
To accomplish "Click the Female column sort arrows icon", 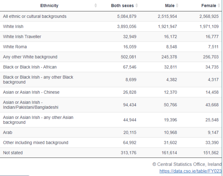I will pyautogui.click(x=218, y=6).
